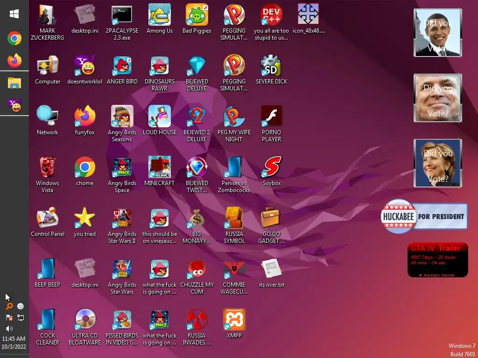The height and width of the screenshot is (358, 478).
Task: Select the Among Us shortcut
Action: pos(160,19)
